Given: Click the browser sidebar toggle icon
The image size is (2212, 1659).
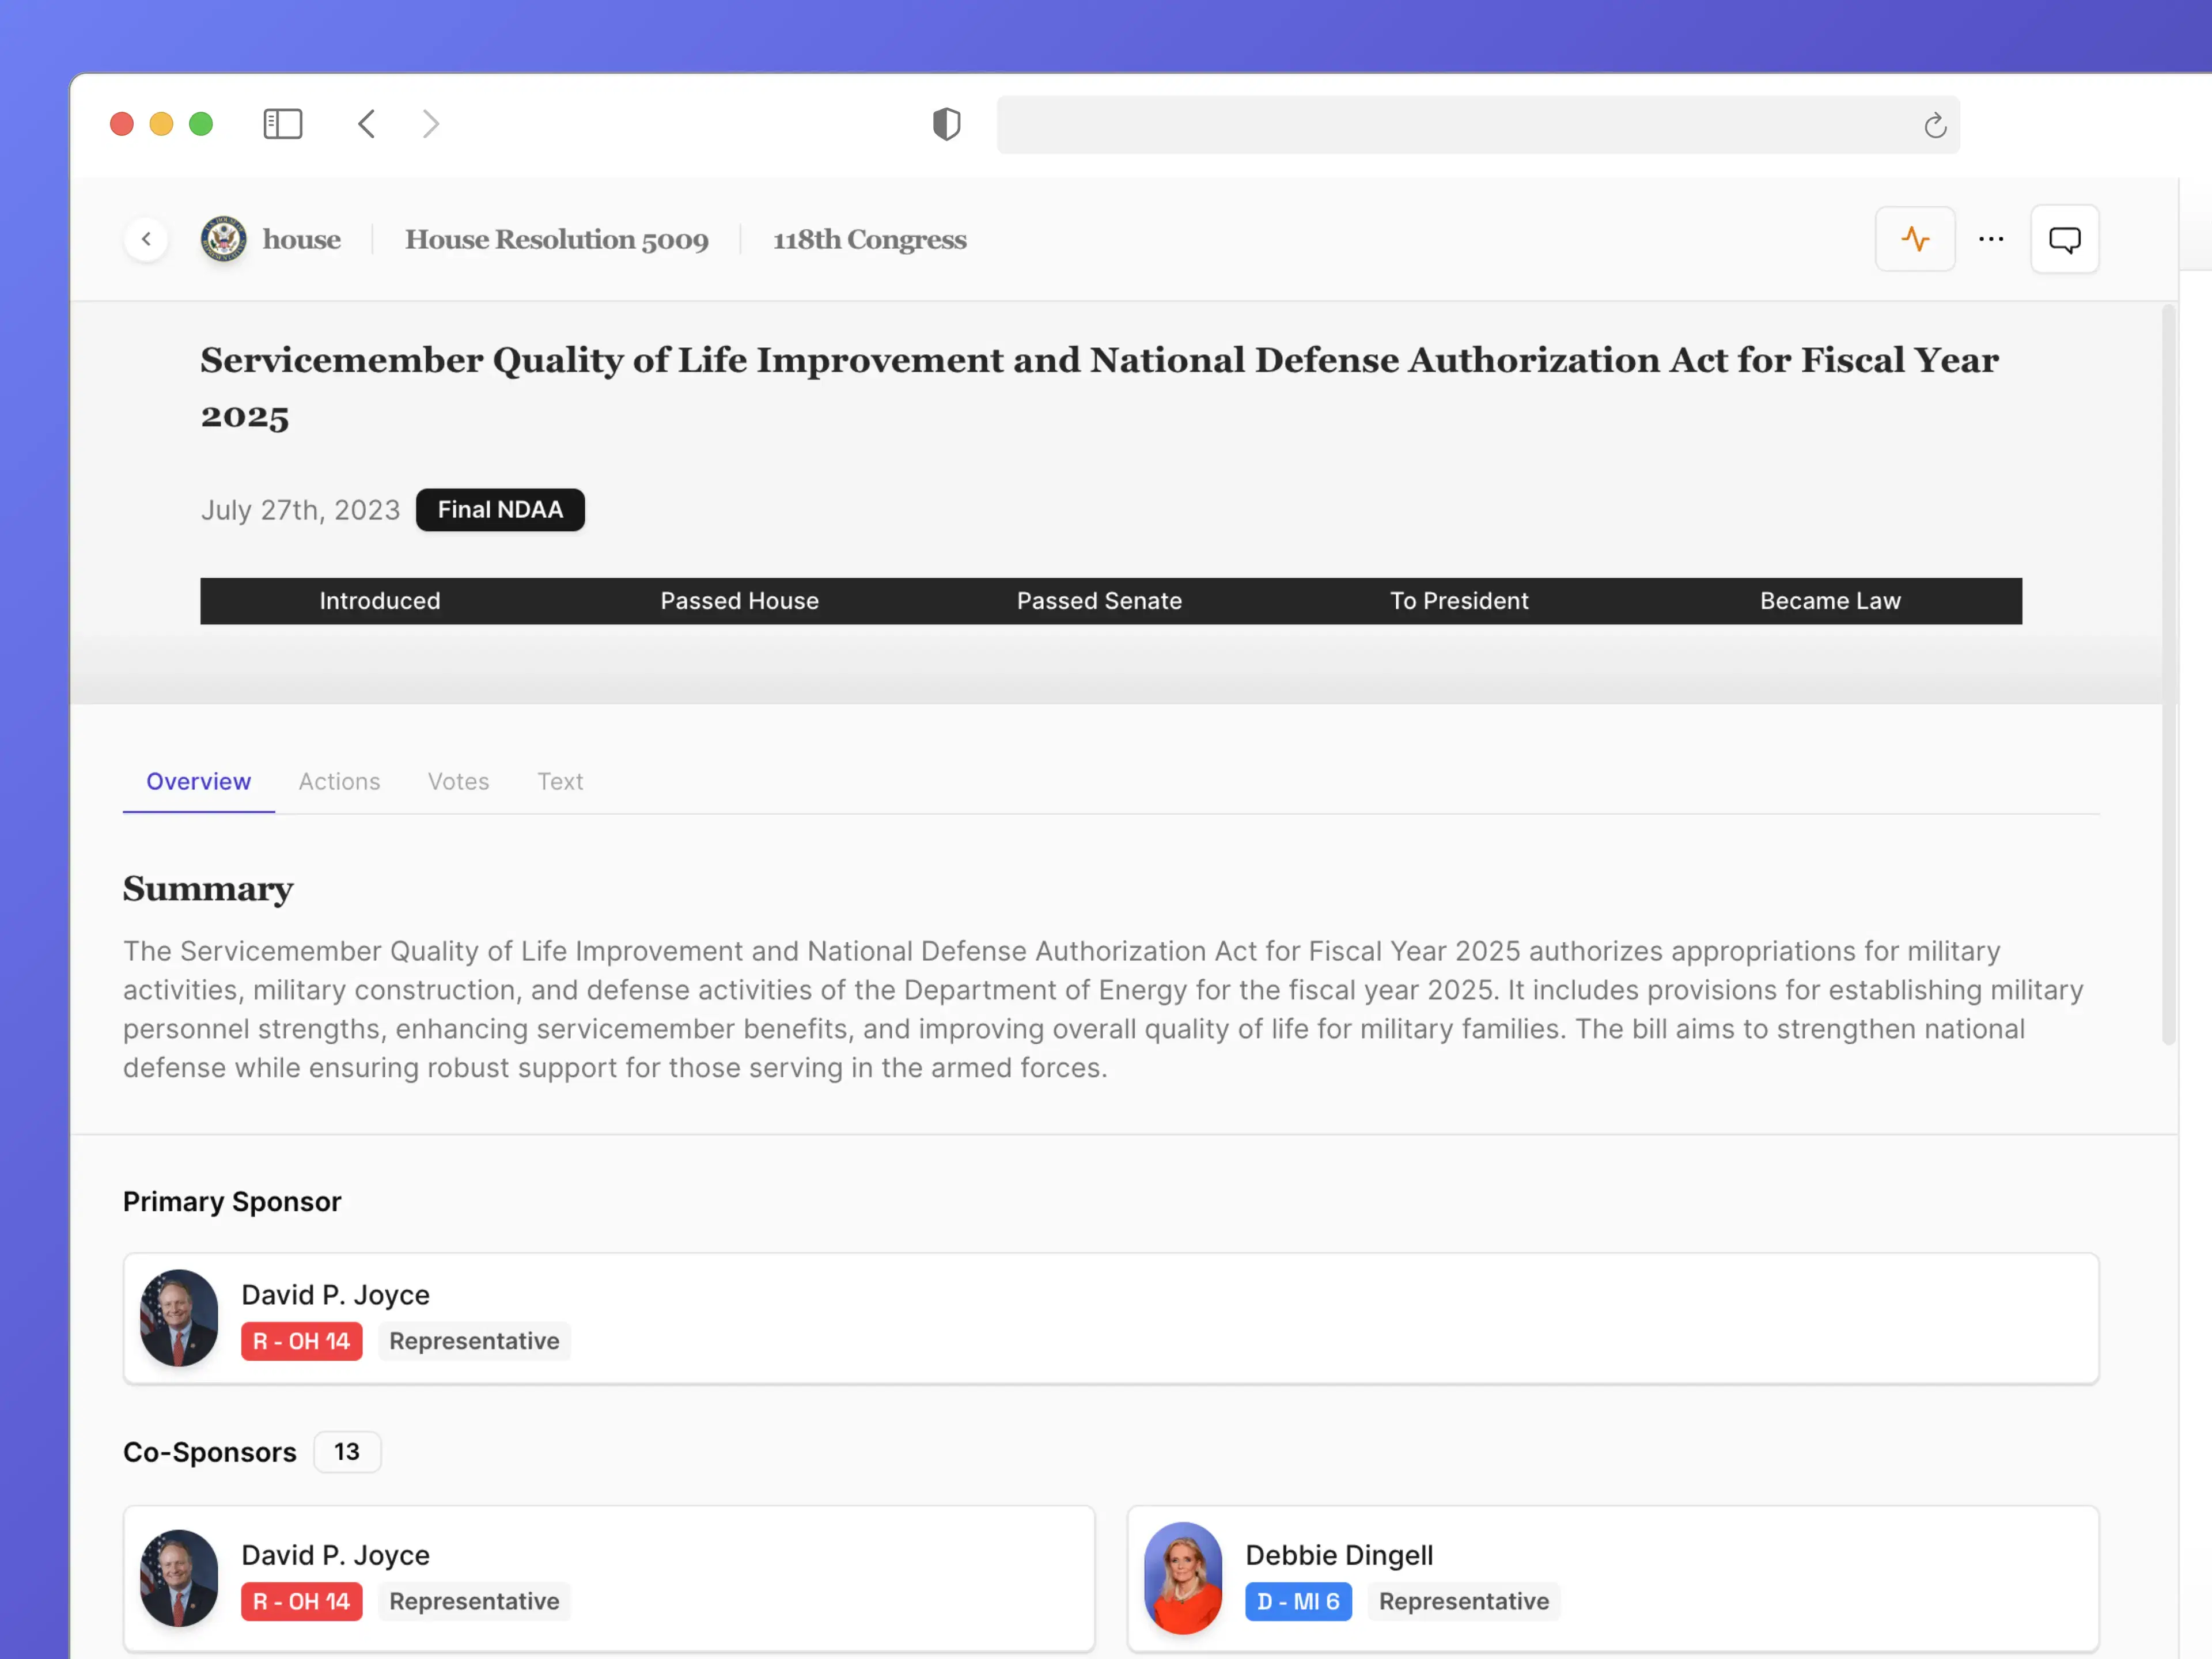Looking at the screenshot, I should point(283,123).
